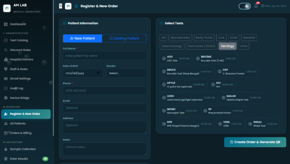This screenshot has height=164, width=290.
Task: Add BRUCE Rose Bengal test
Action: (187, 72)
